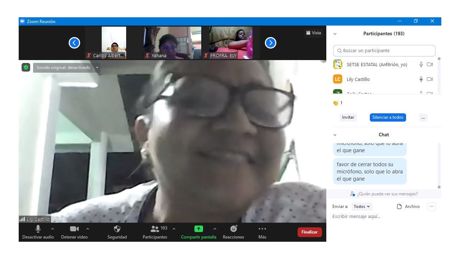Screen dimensions: 460x259
Task: End the meeting with Finalizar
Action: pyautogui.click(x=310, y=232)
